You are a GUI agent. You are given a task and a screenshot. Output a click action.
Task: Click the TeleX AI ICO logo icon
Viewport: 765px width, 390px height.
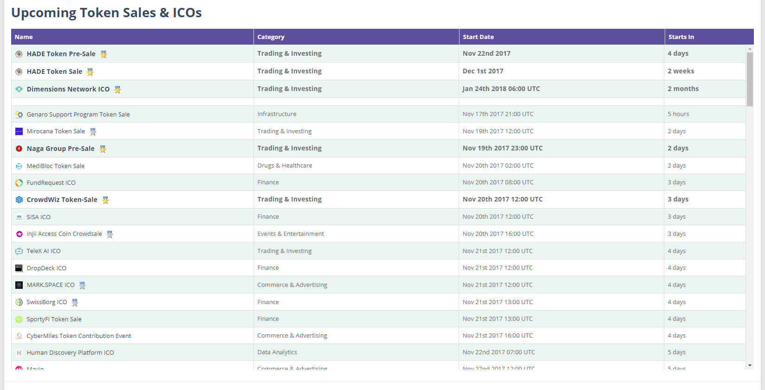click(19, 251)
